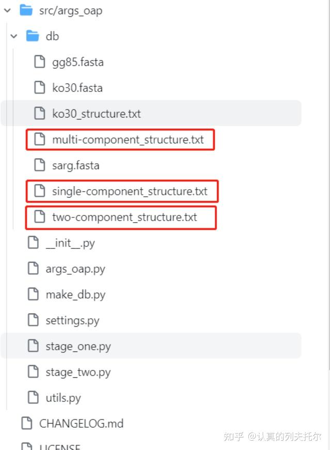Click the file icon beside CHANGELOG.md
Screen dimensions: 330x450
tap(26, 424)
